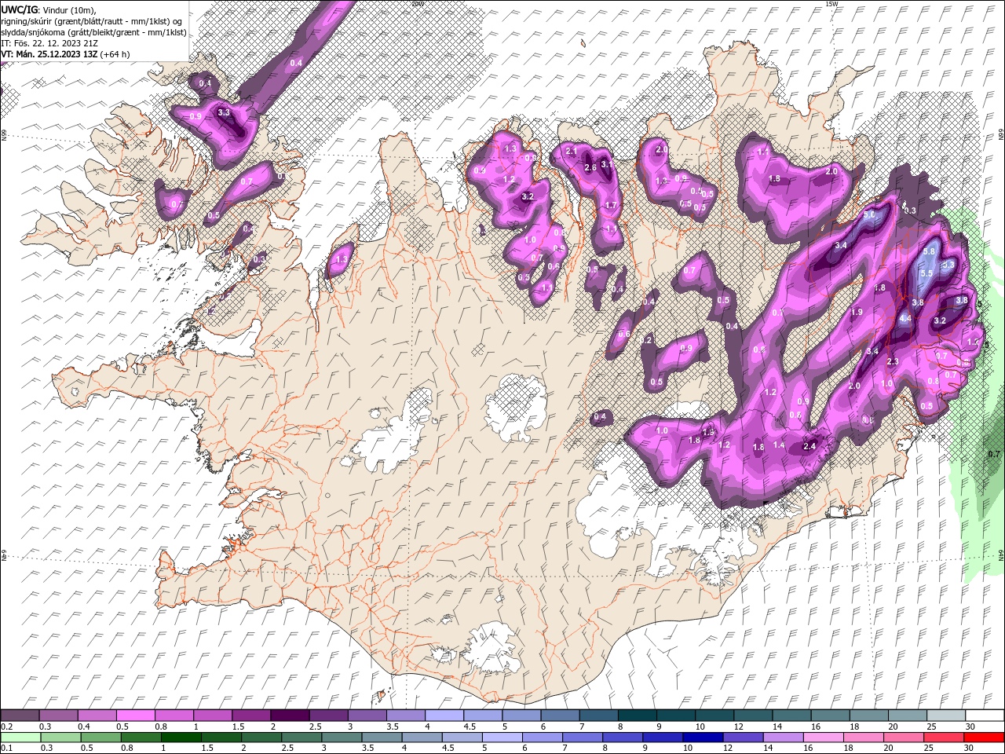Click the 2.3 snowfall value in the east
Image resolution: width=1005 pixels, height=754 pixels.
point(892,361)
